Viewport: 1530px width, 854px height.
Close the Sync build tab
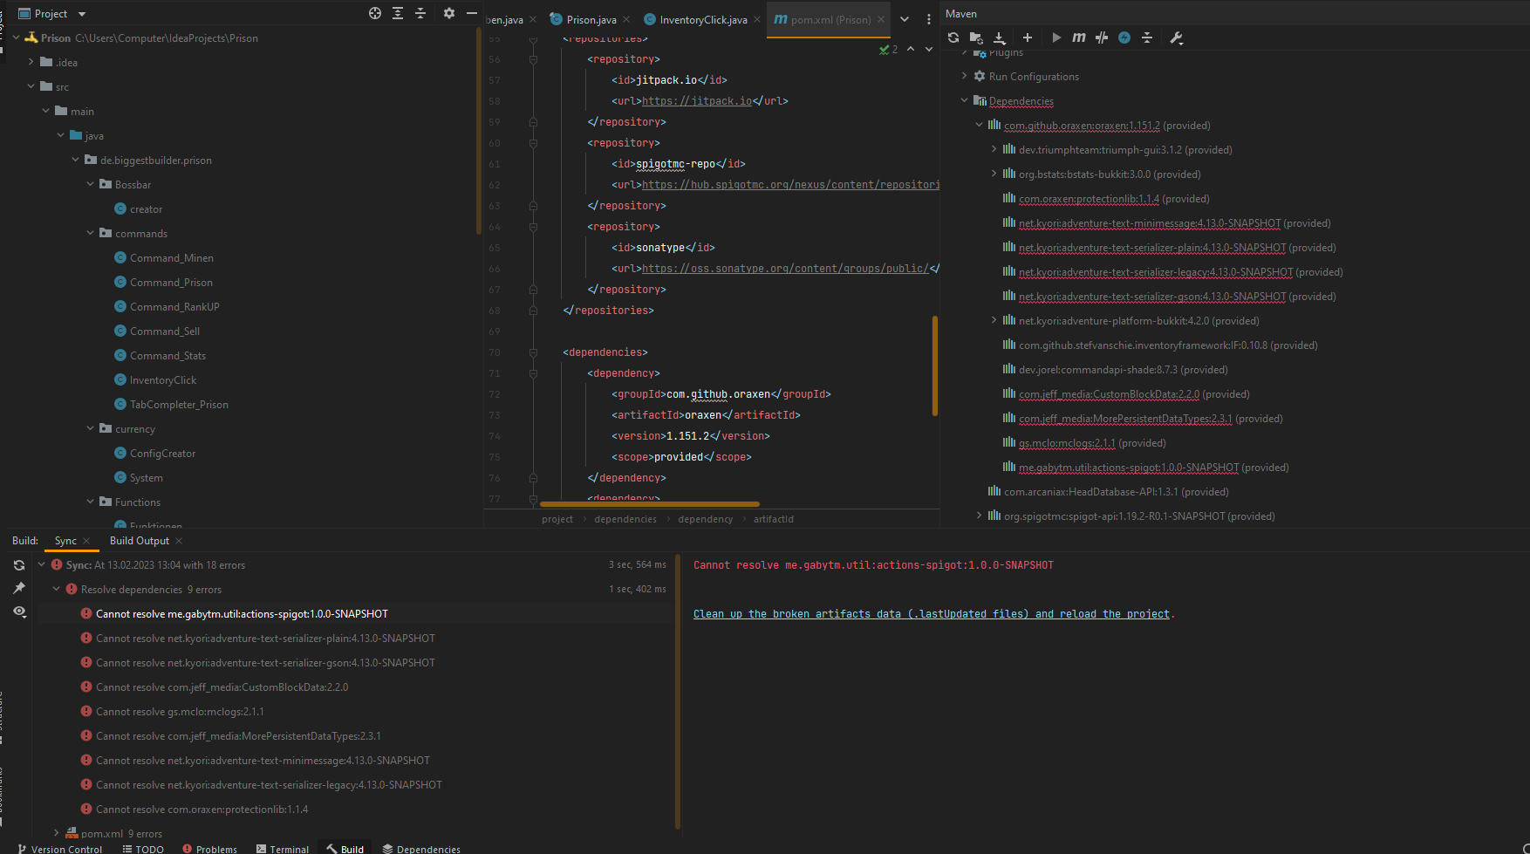[x=86, y=541]
